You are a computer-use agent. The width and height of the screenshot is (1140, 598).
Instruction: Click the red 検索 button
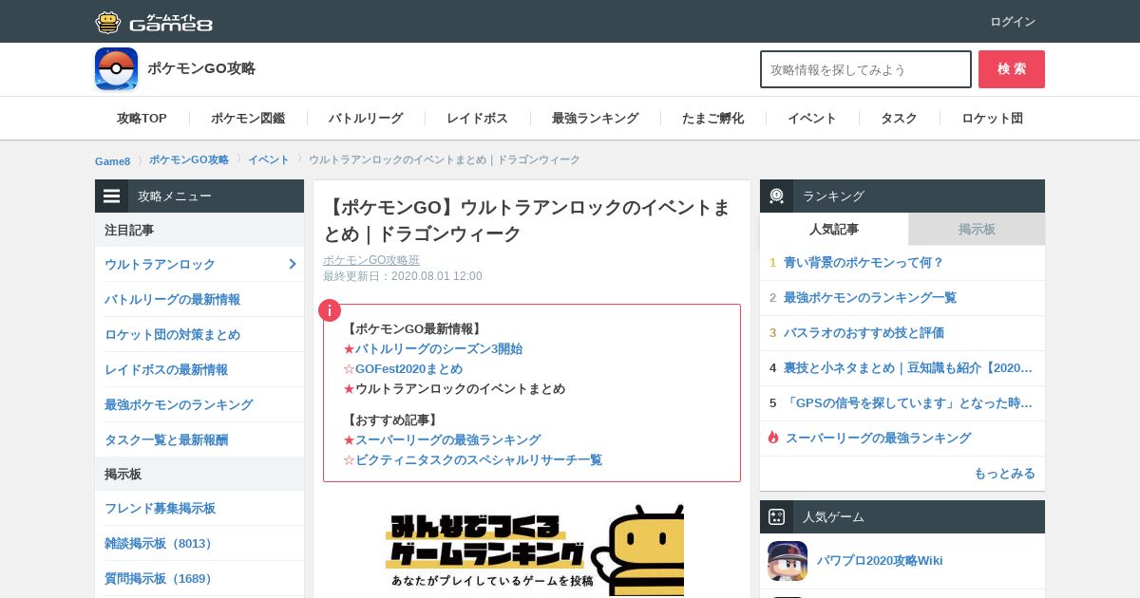pos(1012,69)
